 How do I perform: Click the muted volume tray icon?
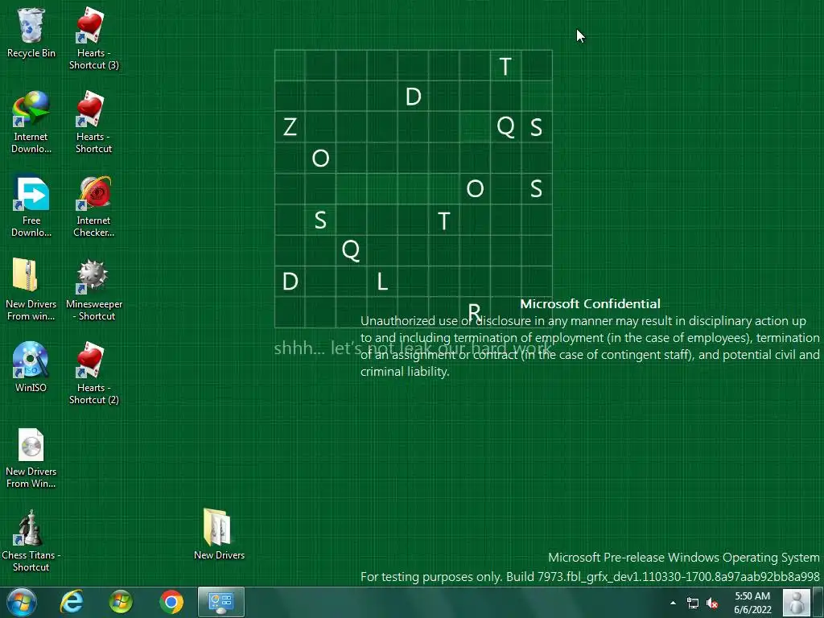pos(712,603)
